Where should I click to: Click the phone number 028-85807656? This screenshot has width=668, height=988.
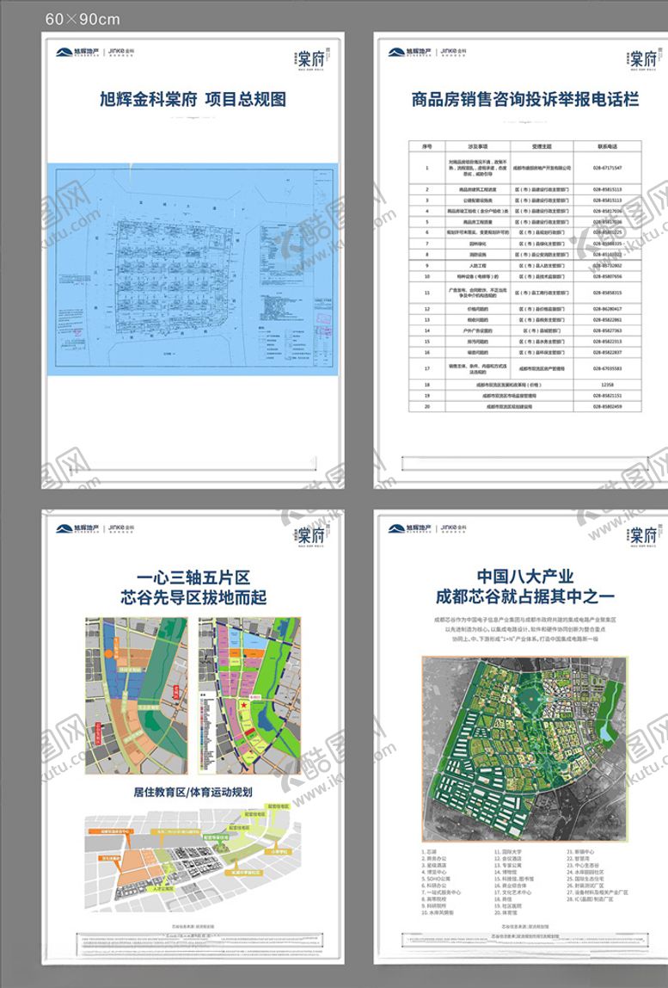[x=608, y=276]
